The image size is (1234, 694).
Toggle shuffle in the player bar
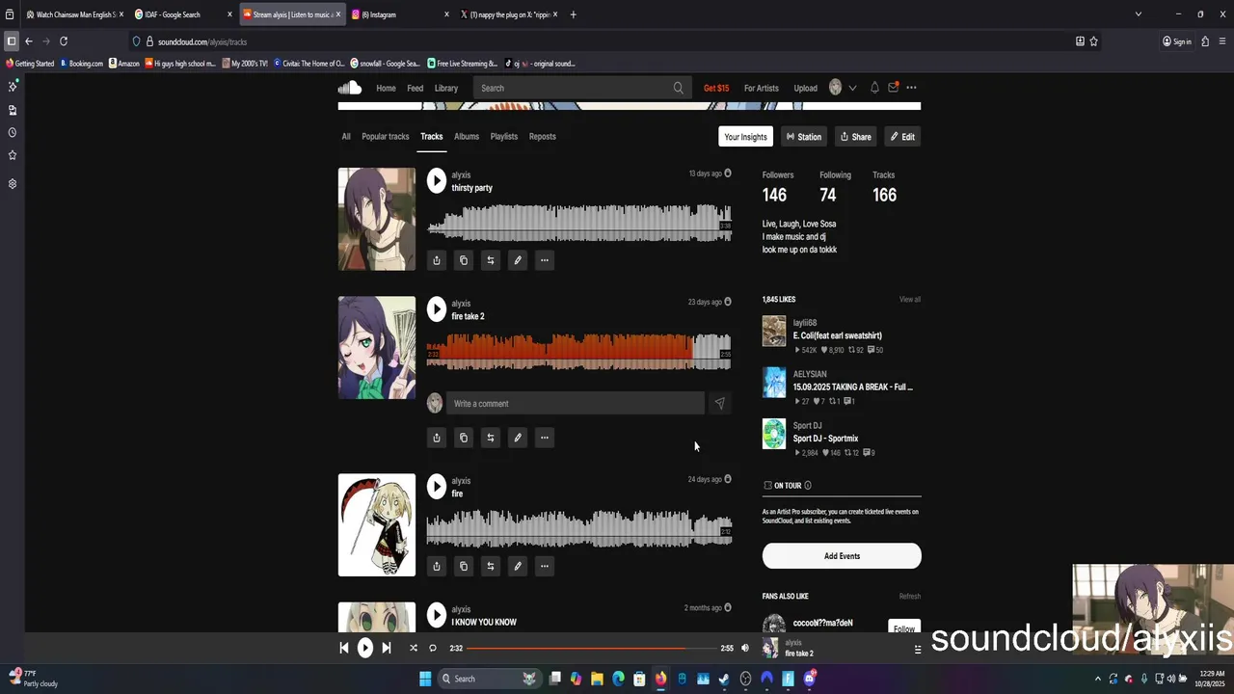point(414,648)
